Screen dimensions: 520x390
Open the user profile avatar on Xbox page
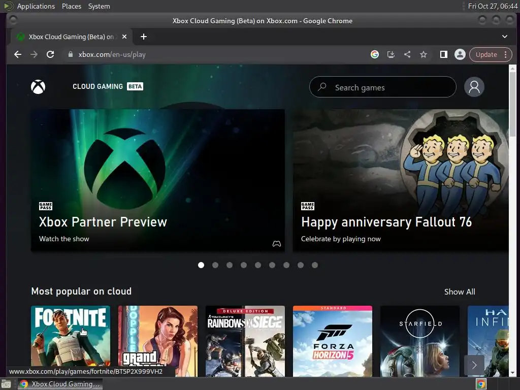click(474, 87)
